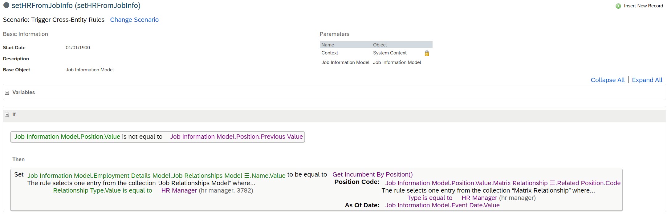Select the Position.Value left expression
This screenshot has width=667, height=219.
[x=67, y=137]
